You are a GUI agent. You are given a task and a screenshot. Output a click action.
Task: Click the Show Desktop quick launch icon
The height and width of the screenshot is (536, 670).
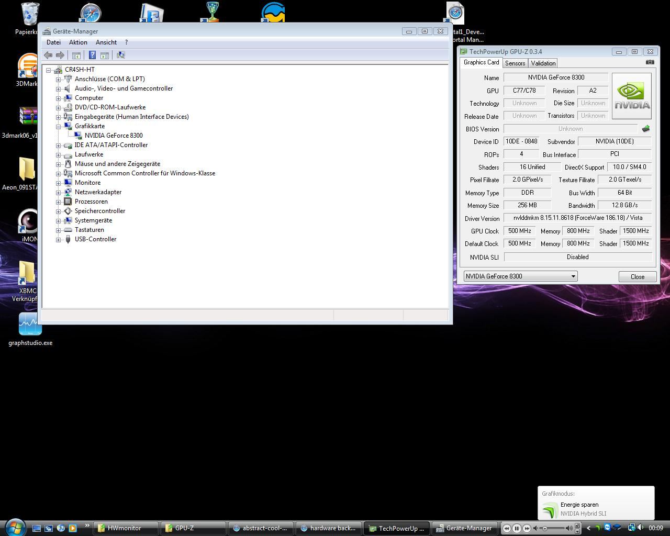coord(37,528)
